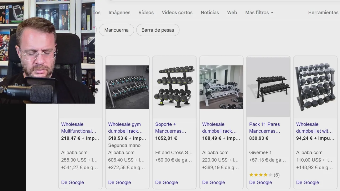Click the +389,19 € shipping cost text
Screen dimensions: 340x191
pyautogui.click(x=220, y=167)
